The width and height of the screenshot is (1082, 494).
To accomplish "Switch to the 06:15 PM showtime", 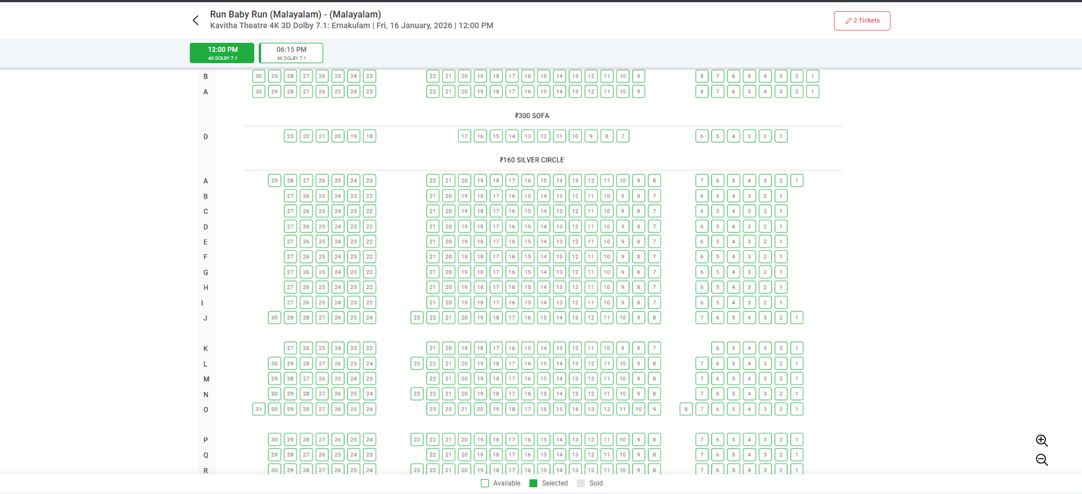I will click(x=291, y=53).
